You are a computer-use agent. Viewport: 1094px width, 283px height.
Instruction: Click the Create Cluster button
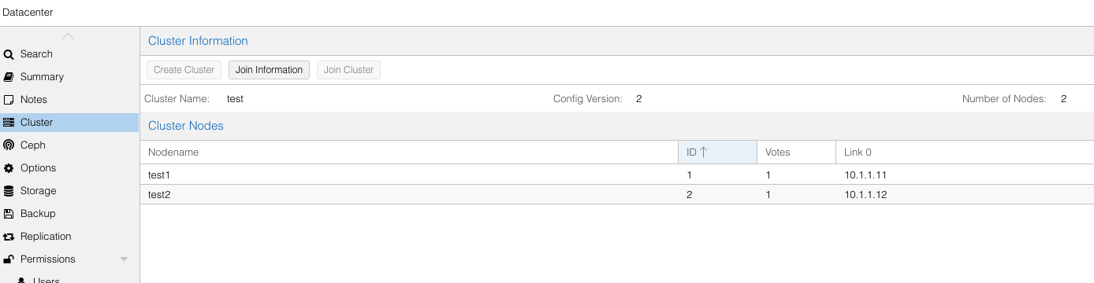tap(184, 70)
